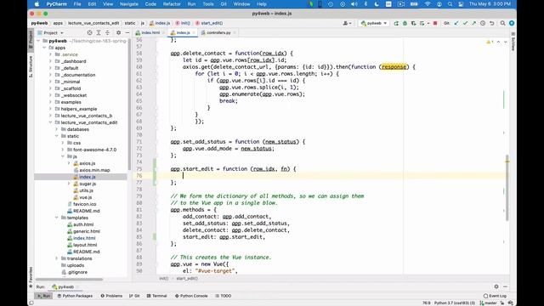Click the yellow warning indicator in editor
This screenshot has height=306, width=544.
pos(490,42)
